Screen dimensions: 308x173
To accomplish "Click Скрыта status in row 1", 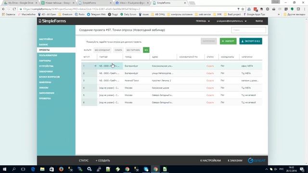I will (x=210, y=66).
